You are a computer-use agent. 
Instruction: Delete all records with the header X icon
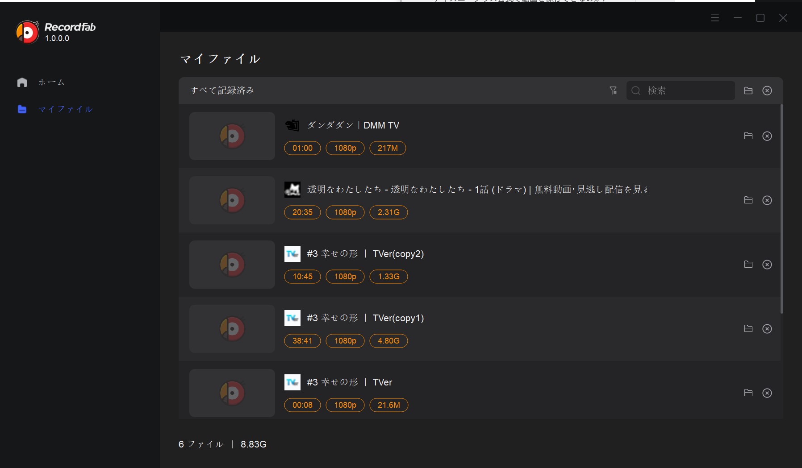[x=767, y=91]
